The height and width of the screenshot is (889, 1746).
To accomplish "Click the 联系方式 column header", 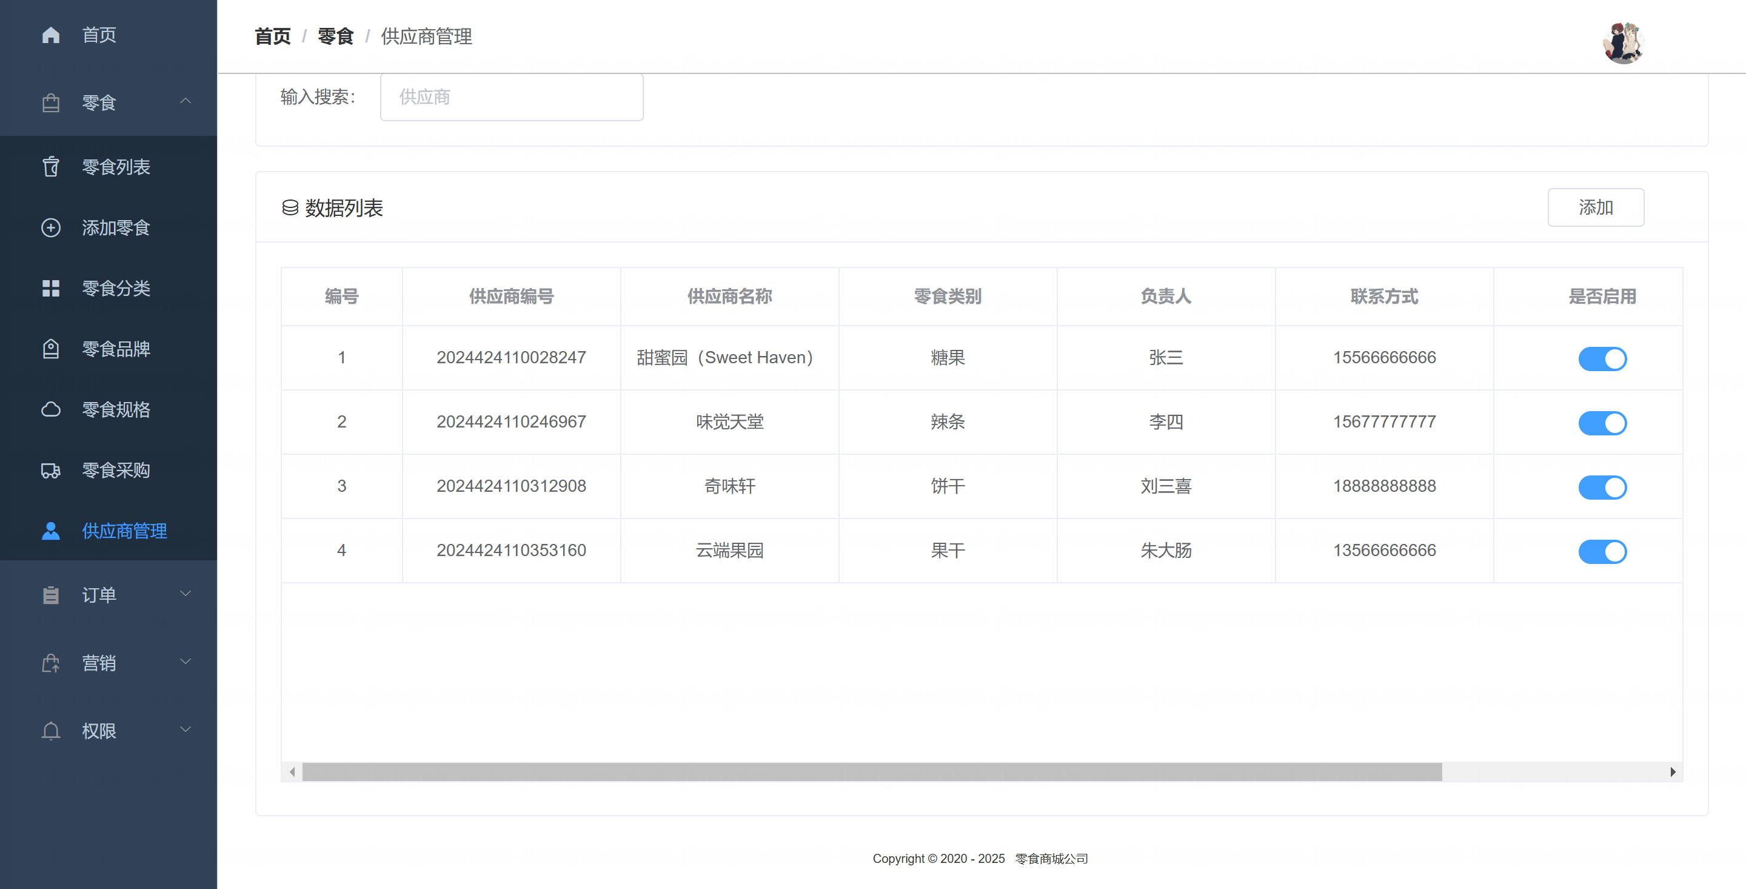I will pos(1384,297).
